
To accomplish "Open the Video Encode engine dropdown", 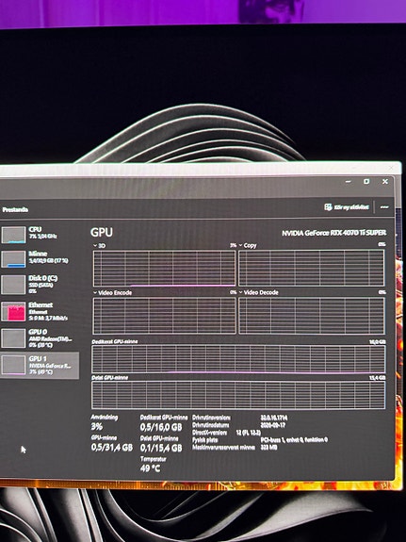I will click(x=95, y=293).
